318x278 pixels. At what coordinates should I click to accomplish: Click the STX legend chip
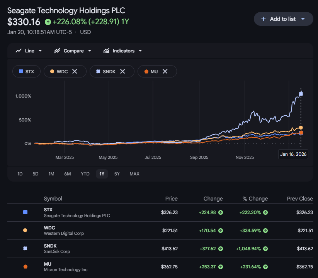26,71
